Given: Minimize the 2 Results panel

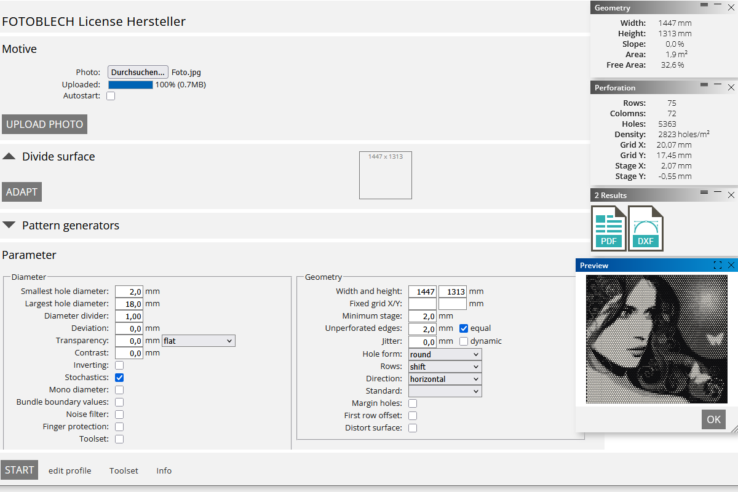Looking at the screenshot, I should tap(718, 192).
